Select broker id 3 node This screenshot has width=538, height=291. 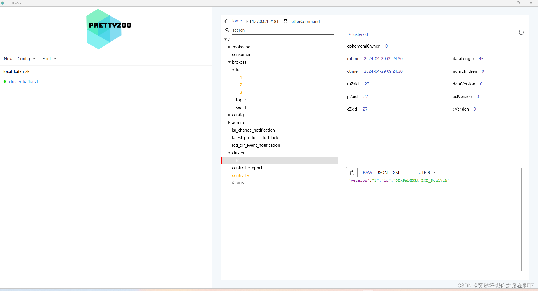[x=241, y=92]
